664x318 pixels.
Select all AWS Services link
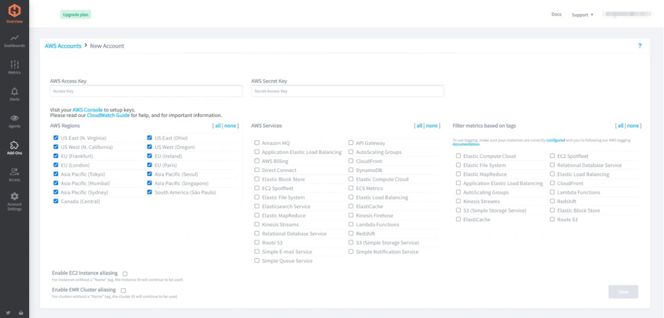[x=419, y=126]
